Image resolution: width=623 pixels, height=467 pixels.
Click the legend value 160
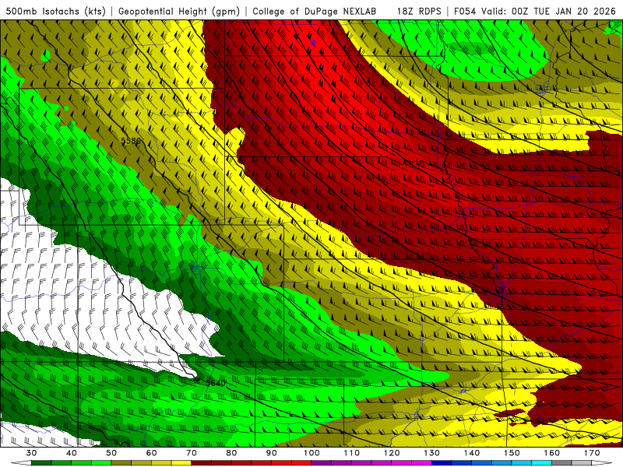click(x=552, y=453)
